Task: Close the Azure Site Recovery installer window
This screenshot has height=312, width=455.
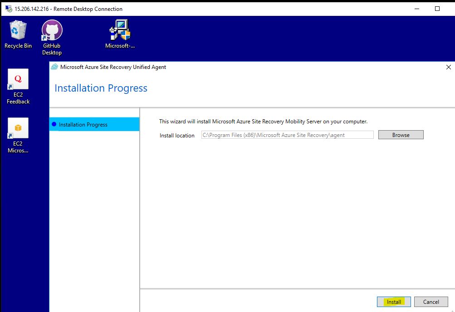Action: point(448,67)
